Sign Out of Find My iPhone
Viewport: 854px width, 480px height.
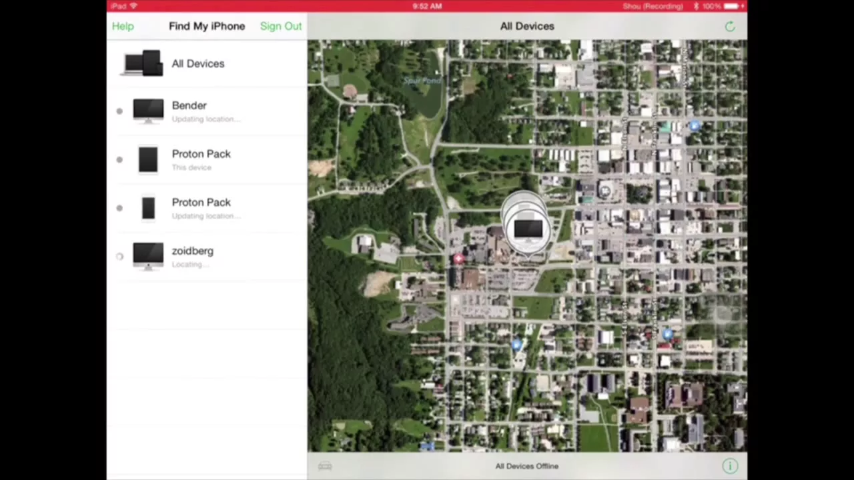tap(281, 26)
